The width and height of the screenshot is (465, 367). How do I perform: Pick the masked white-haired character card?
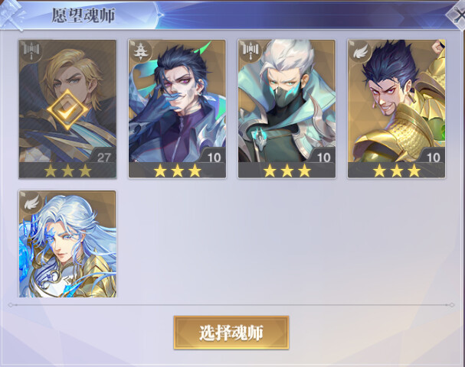(287, 109)
